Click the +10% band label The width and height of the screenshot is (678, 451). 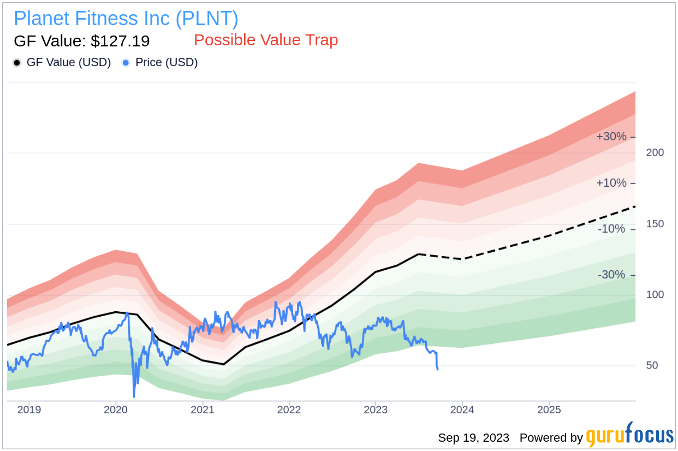(x=611, y=183)
